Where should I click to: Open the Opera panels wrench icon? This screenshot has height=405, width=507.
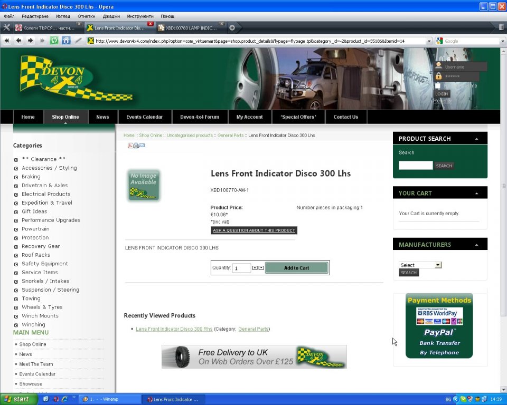coord(6,28)
